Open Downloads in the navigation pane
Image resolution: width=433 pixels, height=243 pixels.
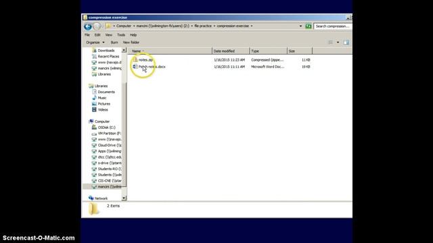tap(106, 51)
